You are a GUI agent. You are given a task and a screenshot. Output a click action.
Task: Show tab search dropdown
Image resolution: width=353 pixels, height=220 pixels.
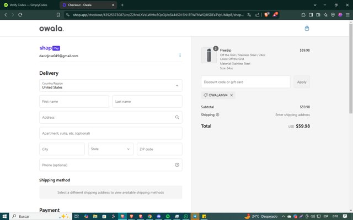pyautogui.click(x=315, y=5)
